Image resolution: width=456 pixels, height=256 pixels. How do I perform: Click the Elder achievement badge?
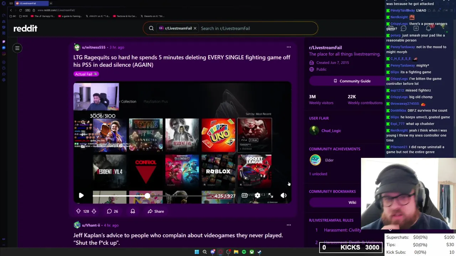pyautogui.click(x=315, y=160)
